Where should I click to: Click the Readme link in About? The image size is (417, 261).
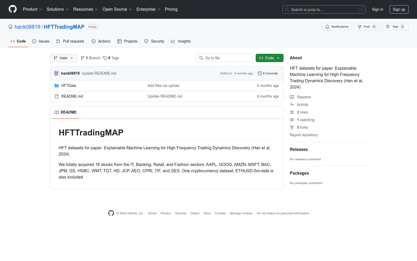pos(300,97)
